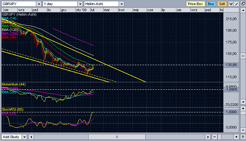Click the sty '09 month header
Screen dimensions: 246x141
(81, 10)
